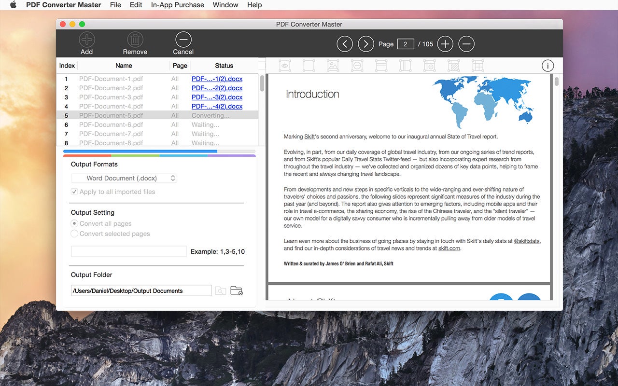Open the Window menu

(x=225, y=5)
